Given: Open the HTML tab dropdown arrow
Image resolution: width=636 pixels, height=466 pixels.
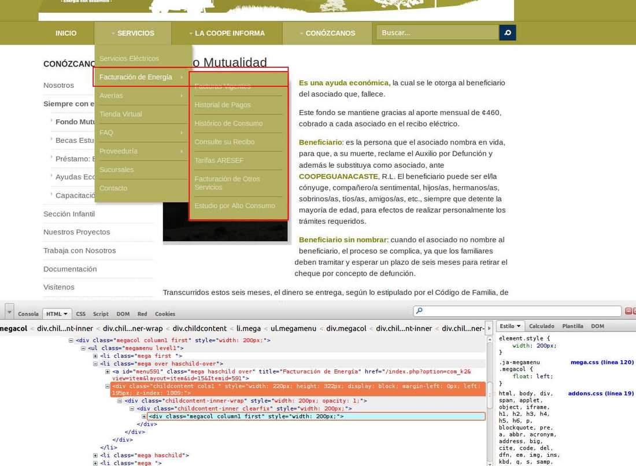Looking at the screenshot, I should tap(65, 314).
